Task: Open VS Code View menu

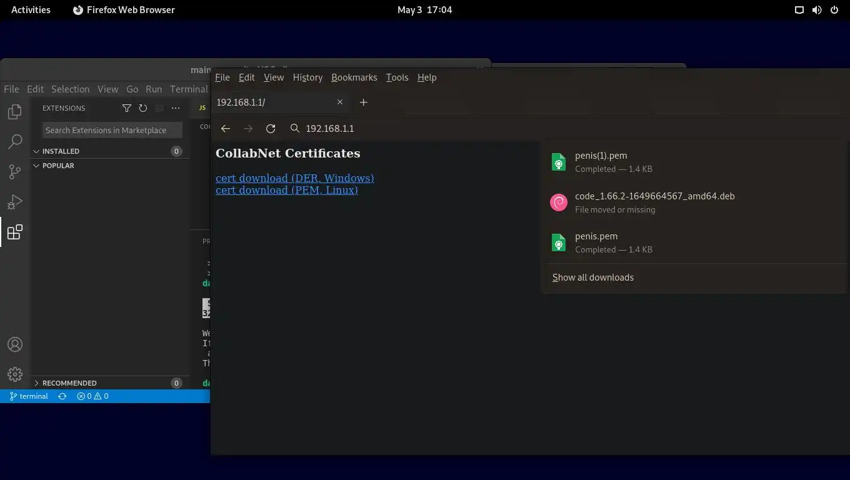Action: point(107,89)
